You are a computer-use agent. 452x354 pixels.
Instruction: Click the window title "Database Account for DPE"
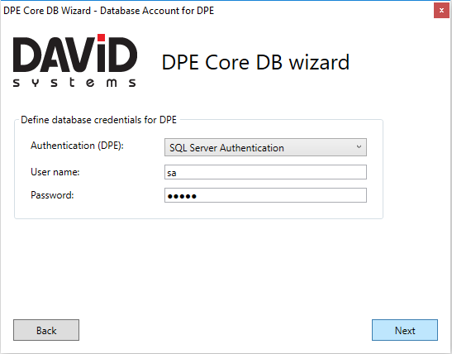tap(157, 11)
